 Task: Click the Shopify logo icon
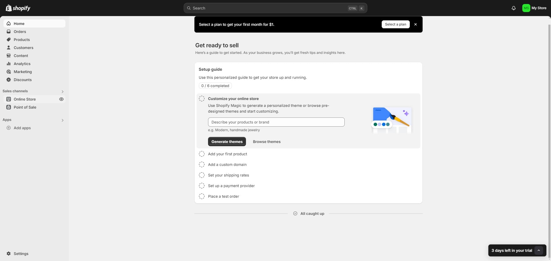[x=9, y=8]
